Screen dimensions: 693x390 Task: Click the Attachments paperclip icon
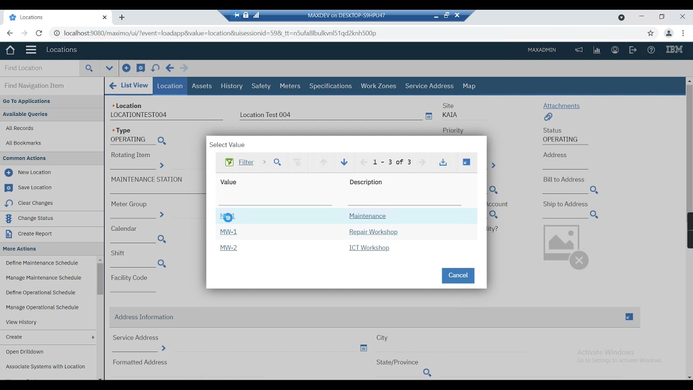548,117
